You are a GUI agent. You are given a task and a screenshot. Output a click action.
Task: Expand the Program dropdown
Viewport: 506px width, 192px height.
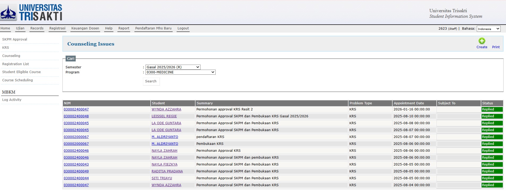[x=180, y=72]
